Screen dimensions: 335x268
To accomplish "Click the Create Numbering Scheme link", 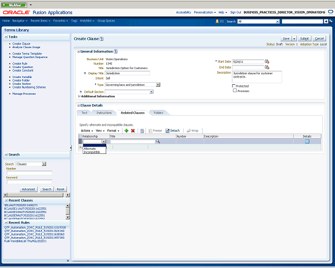I will coord(29,87).
